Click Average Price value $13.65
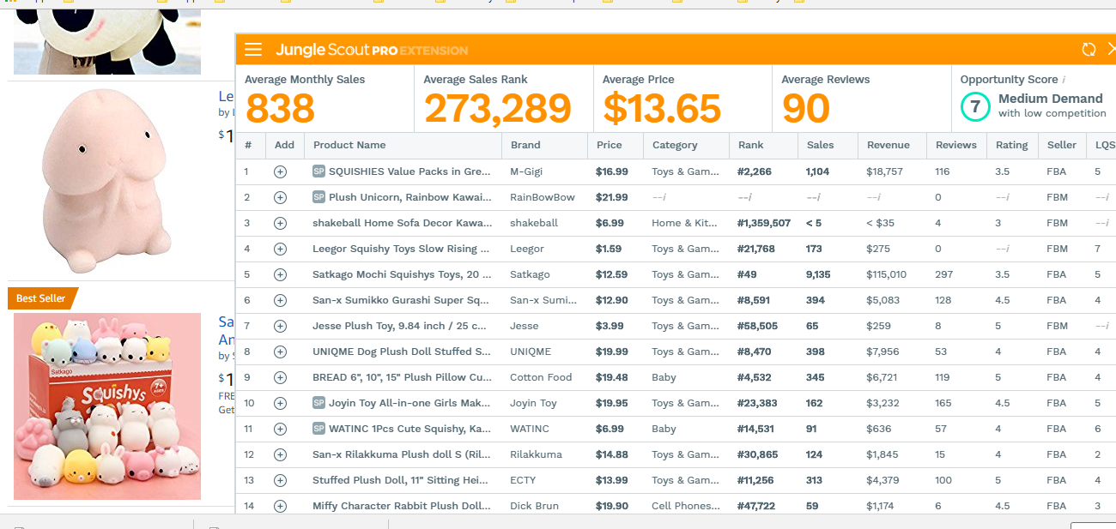The image size is (1116, 529). click(x=662, y=109)
